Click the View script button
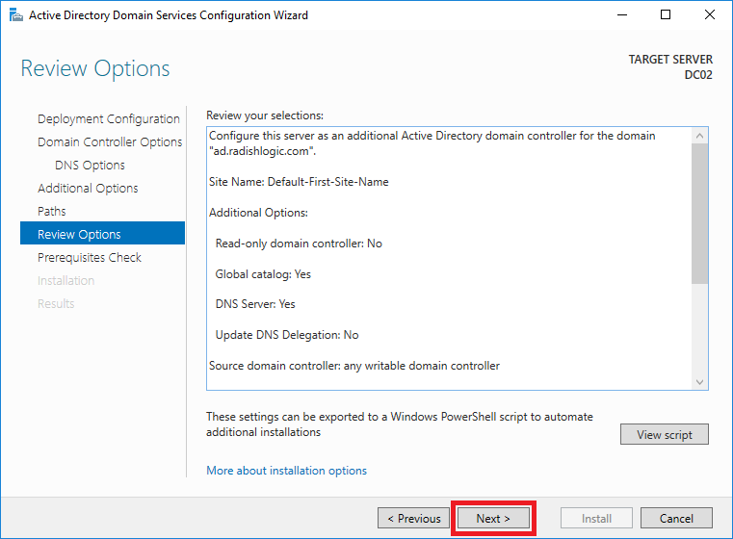The width and height of the screenshot is (733, 539). [x=665, y=434]
